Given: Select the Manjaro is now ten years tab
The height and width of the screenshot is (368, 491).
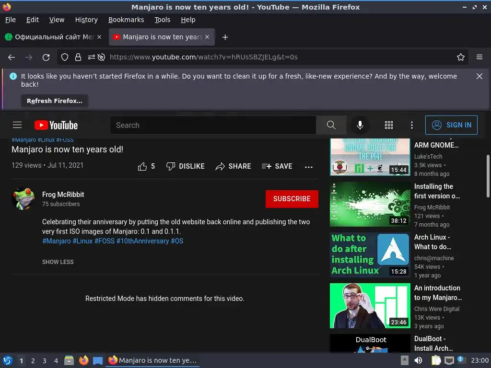Looking at the screenshot, I should click(162, 37).
